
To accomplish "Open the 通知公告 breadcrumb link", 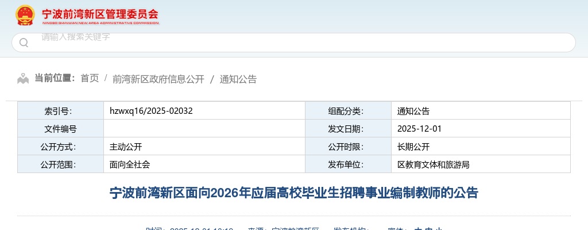I will pos(238,79).
